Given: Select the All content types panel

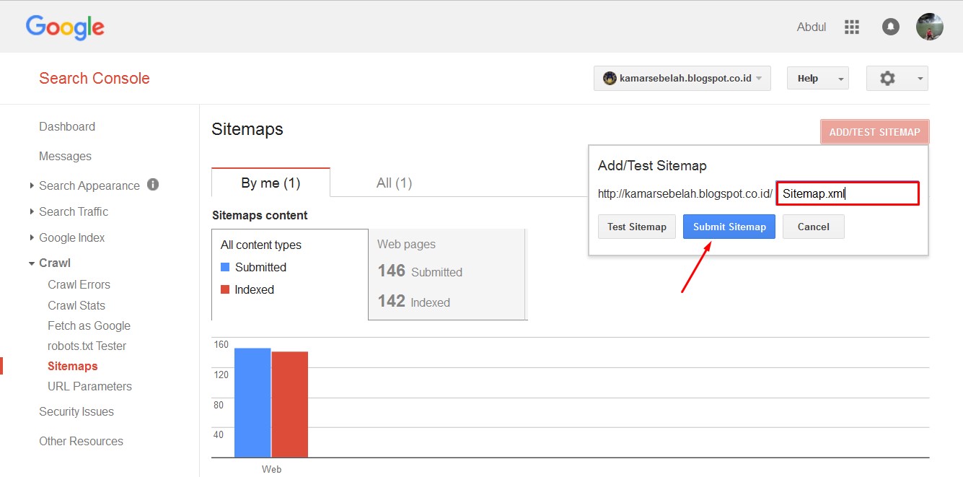Looking at the screenshot, I should [290, 274].
